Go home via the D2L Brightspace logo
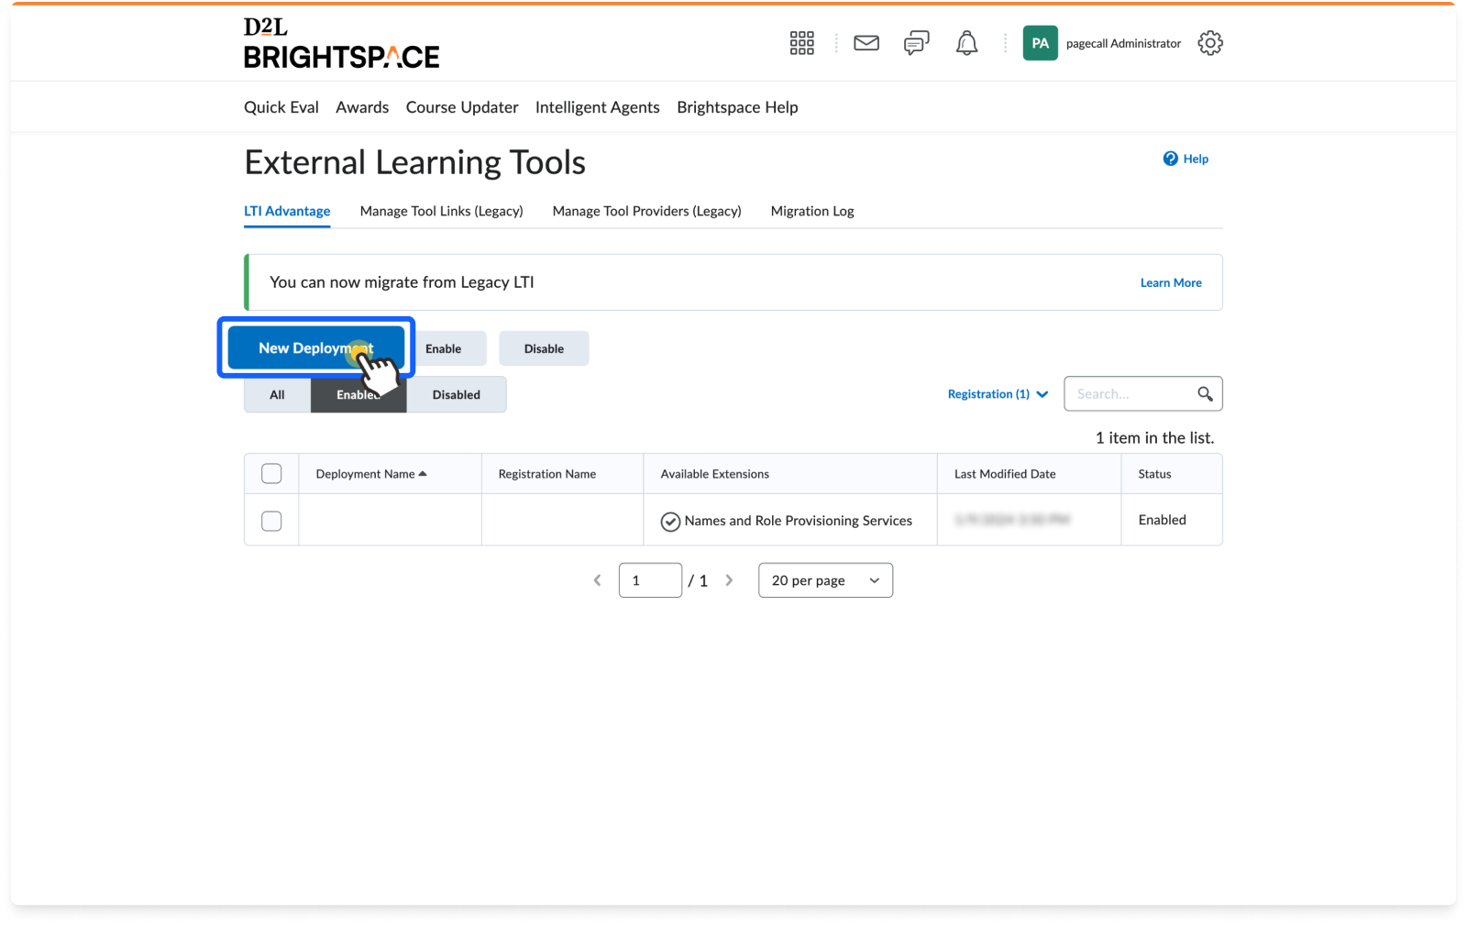1467x925 pixels. [x=341, y=43]
